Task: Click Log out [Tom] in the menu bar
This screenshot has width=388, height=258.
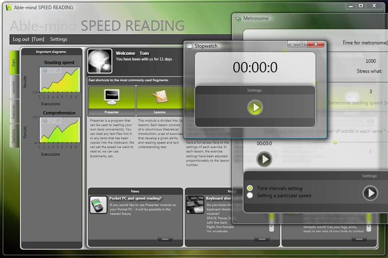Action: [x=28, y=39]
